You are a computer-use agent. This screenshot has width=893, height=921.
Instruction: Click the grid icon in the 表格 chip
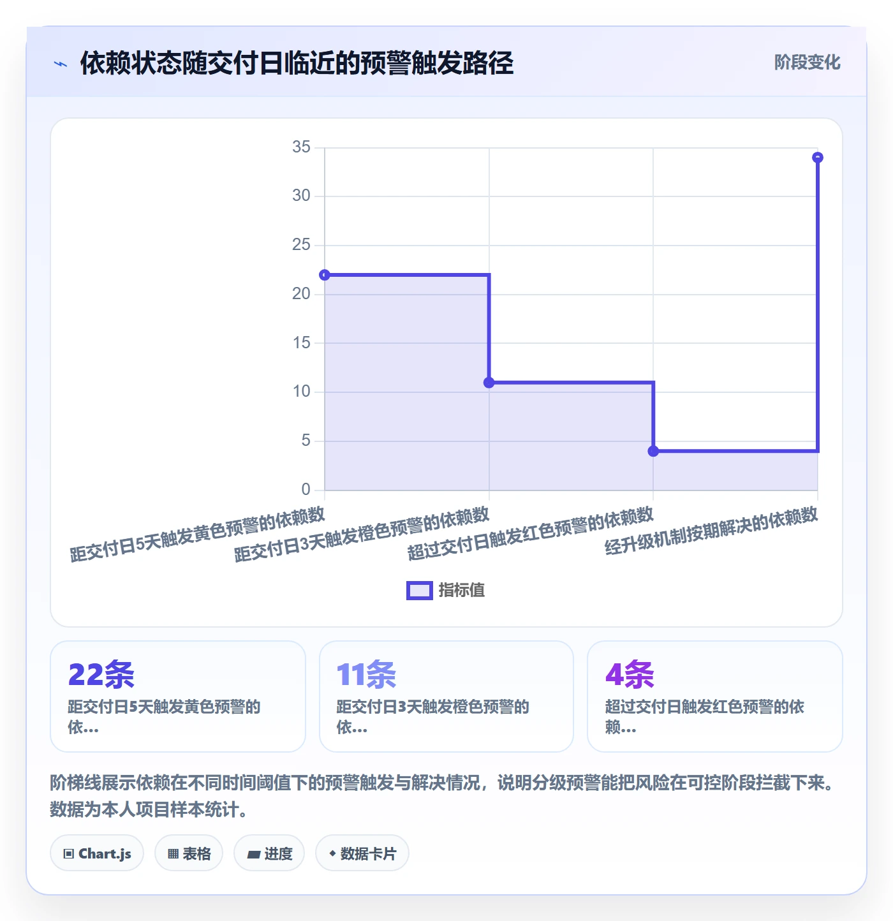coord(173,853)
